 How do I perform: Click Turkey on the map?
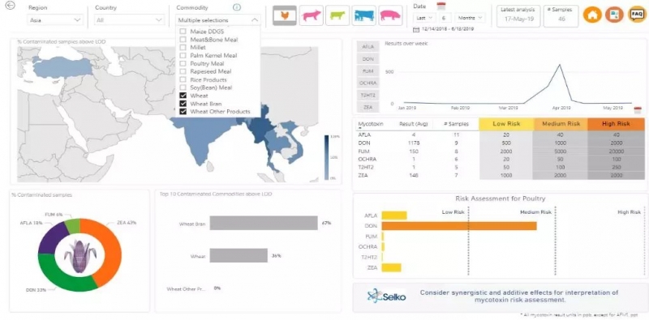coord(62,67)
